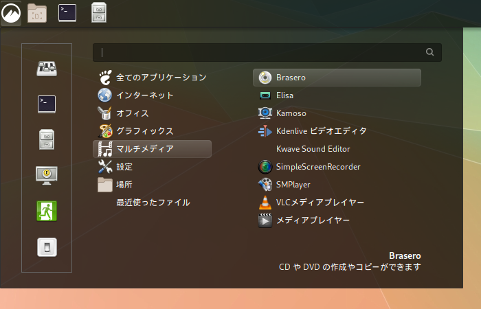Open the Cinnamon menu mountain logo button

point(11,13)
